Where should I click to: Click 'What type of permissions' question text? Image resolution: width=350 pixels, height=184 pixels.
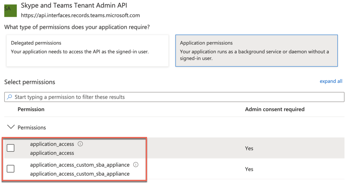77,27
